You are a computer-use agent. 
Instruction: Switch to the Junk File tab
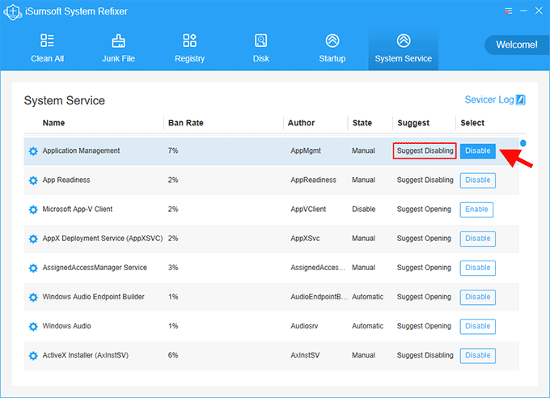[119, 49]
